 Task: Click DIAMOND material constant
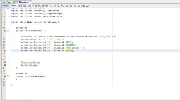(x=70, y=45)
